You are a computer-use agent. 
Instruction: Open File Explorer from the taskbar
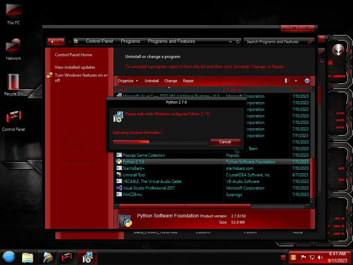click(28, 257)
